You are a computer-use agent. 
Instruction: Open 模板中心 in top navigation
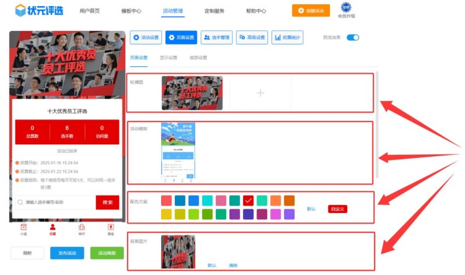click(131, 11)
